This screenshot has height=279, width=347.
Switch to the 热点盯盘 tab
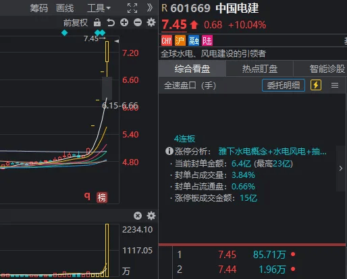click(x=260, y=69)
